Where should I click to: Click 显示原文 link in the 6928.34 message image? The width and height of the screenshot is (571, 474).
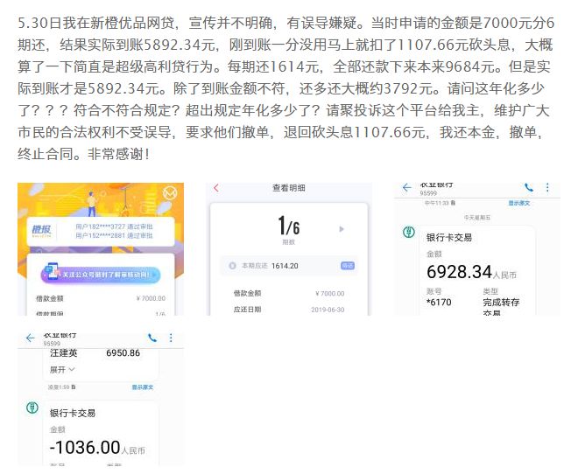pos(519,203)
